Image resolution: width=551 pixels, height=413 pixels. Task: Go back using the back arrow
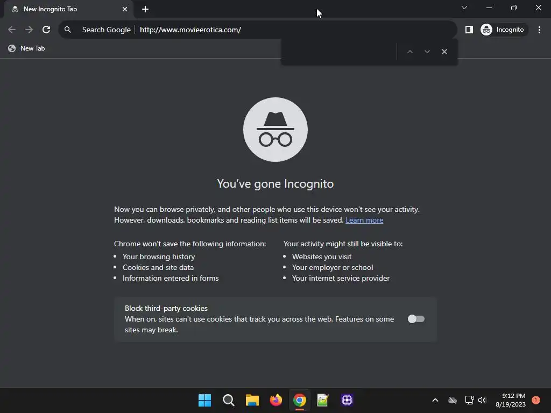[12, 30]
